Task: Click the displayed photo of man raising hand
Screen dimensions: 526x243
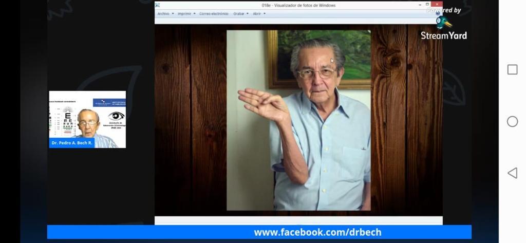Action: pos(298,121)
